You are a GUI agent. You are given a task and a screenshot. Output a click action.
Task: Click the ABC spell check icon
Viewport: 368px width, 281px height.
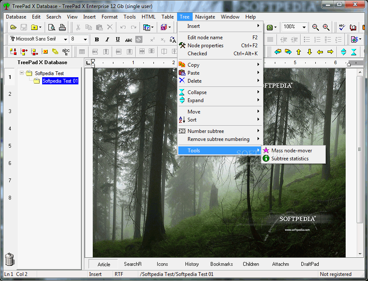tap(342, 27)
